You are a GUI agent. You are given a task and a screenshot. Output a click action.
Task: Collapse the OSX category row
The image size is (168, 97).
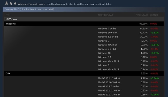click(84, 73)
